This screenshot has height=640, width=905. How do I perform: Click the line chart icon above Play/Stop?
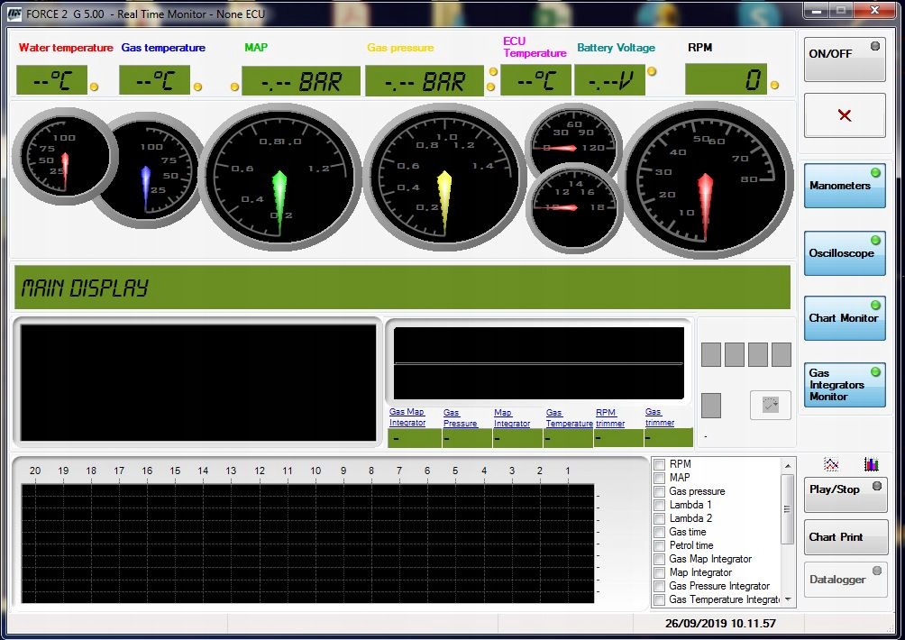coord(831,464)
